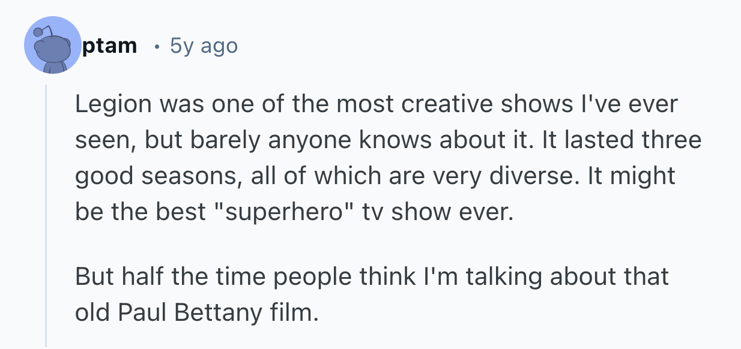Collapse the thread using the vertical line
The width and height of the screenshot is (741, 349).
coord(46,216)
